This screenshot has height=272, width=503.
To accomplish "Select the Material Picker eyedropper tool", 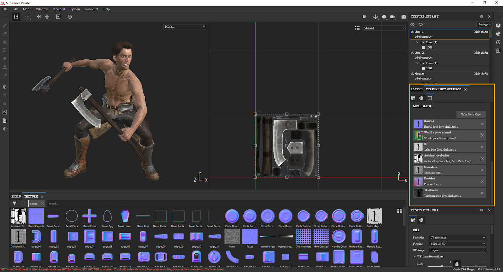I will point(5,75).
